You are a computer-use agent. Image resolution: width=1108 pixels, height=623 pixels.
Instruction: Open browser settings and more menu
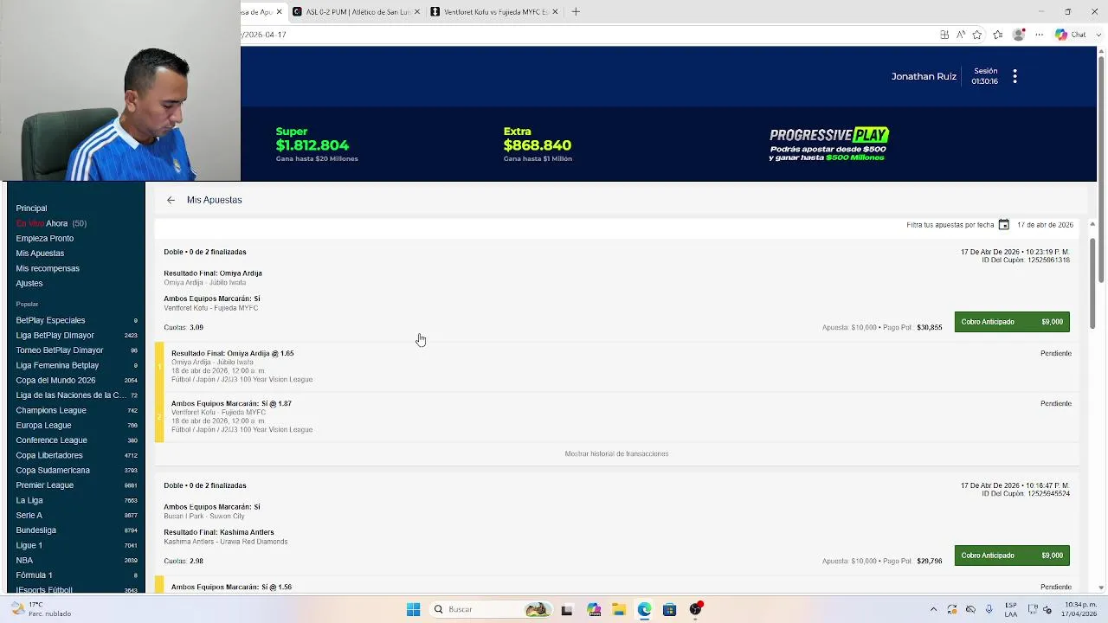coord(1040,35)
